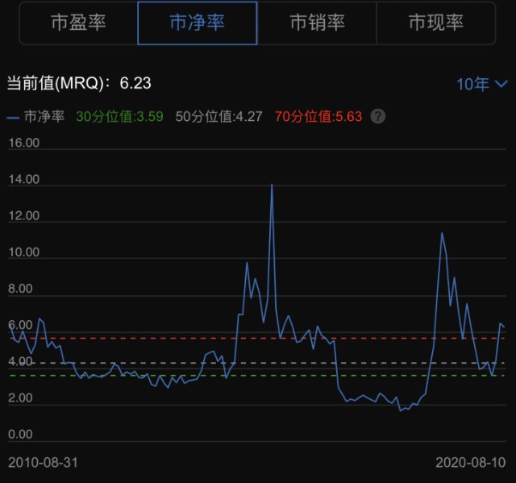Click the 14.00 axis label
This screenshot has height=483, width=516.
(x=23, y=179)
